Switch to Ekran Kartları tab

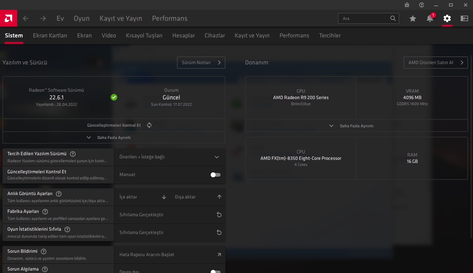pos(50,36)
